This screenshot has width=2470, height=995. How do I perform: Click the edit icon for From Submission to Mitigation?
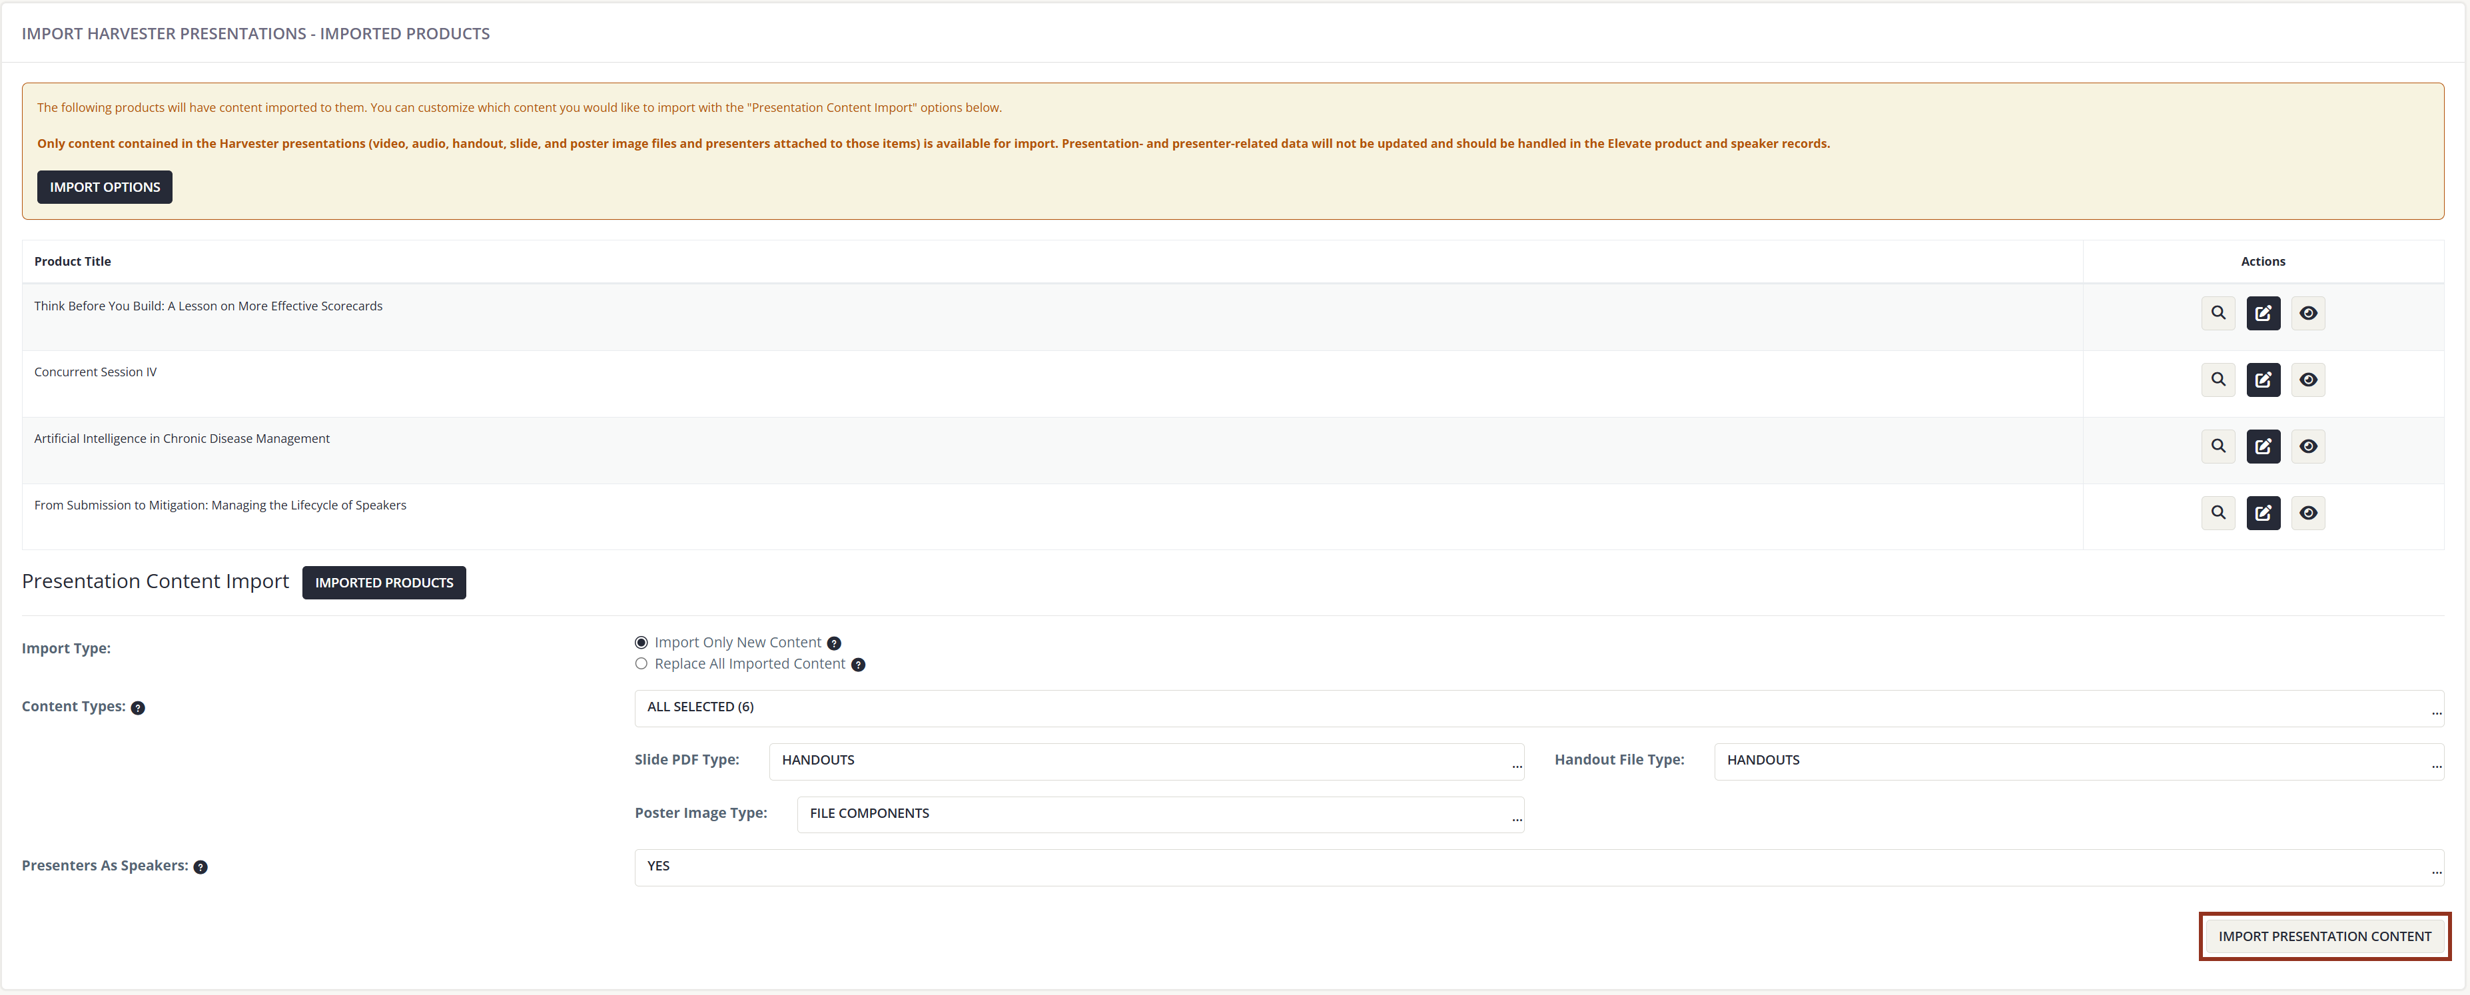(x=2263, y=513)
